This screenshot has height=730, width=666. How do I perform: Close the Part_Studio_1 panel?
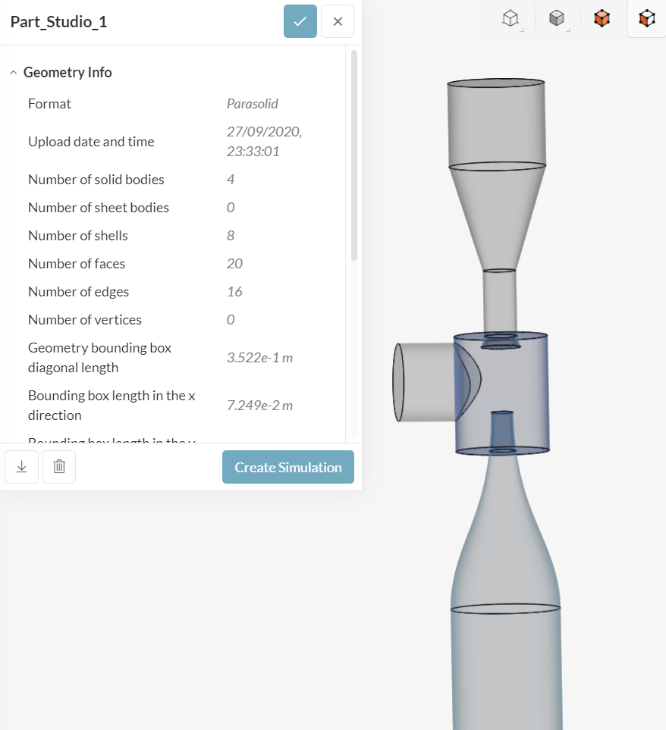pyautogui.click(x=338, y=21)
